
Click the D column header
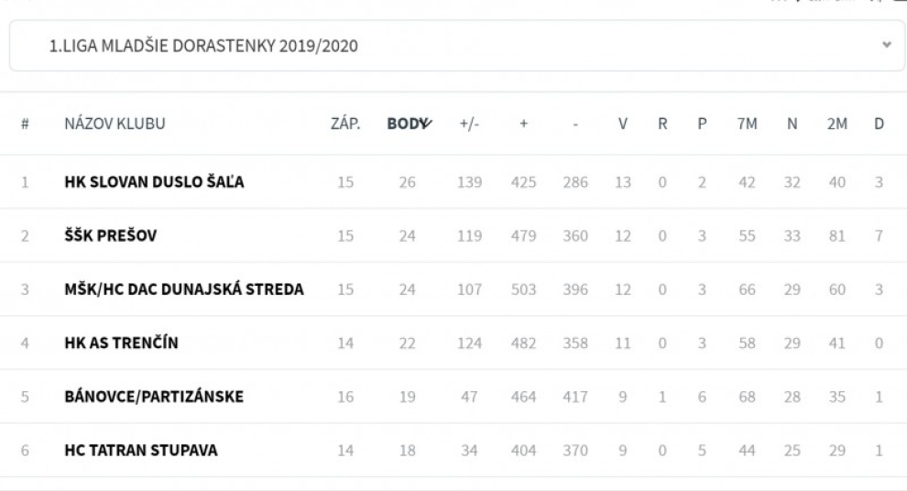(x=878, y=125)
